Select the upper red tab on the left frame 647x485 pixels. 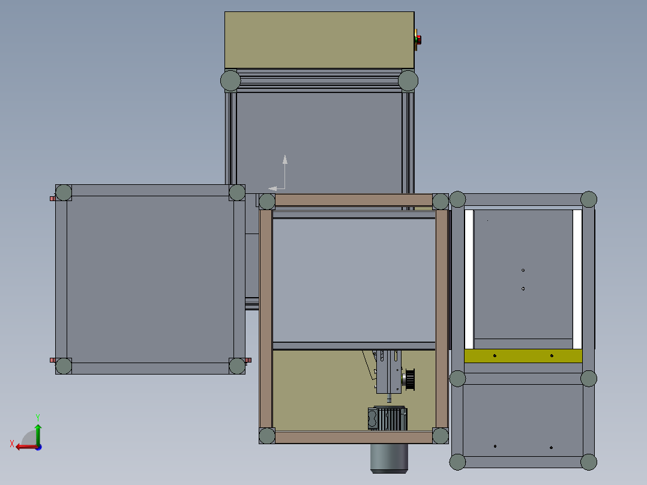click(x=52, y=199)
